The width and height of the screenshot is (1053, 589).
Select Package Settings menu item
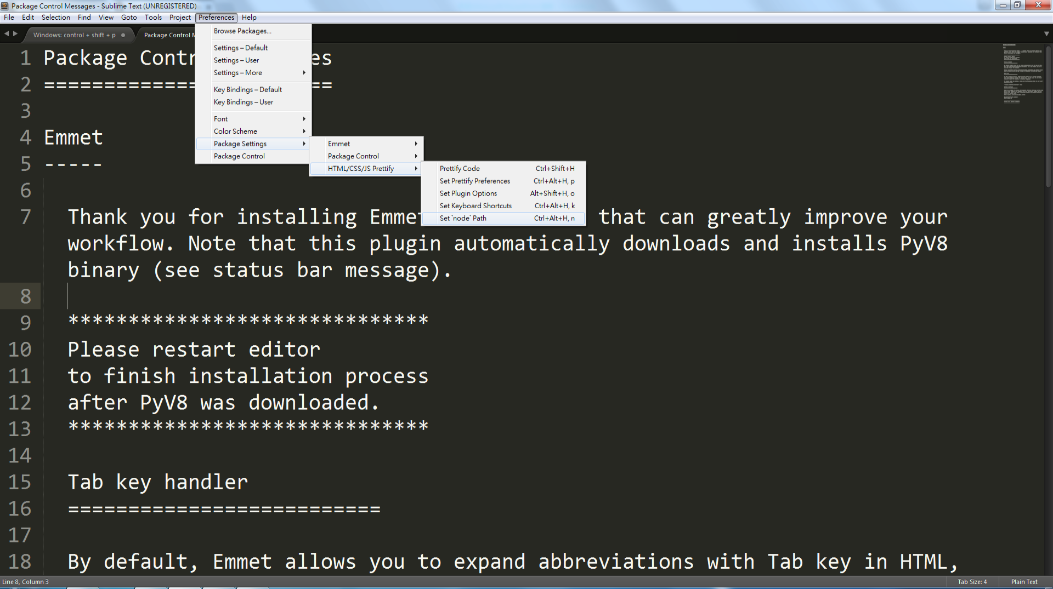click(x=253, y=144)
